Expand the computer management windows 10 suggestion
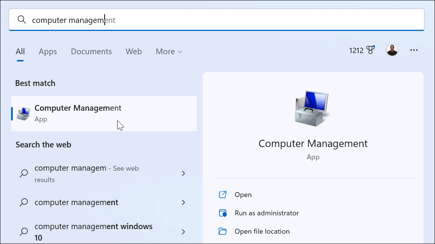 (184, 231)
